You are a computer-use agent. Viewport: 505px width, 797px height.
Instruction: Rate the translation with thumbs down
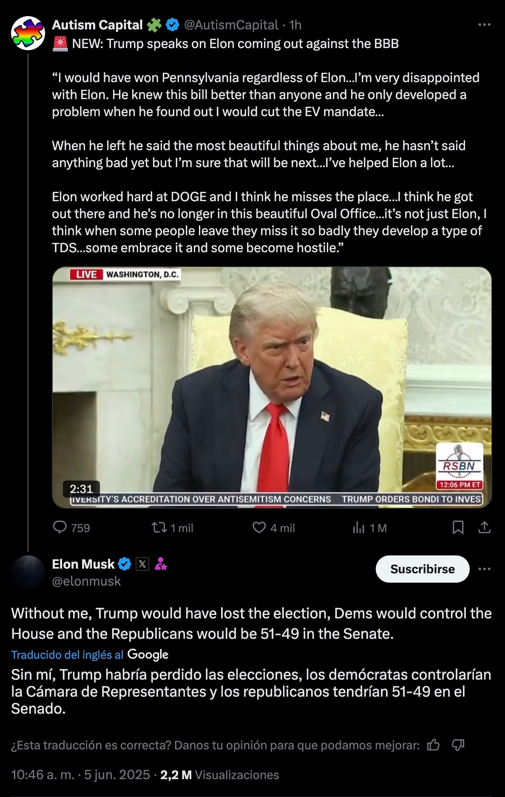click(x=458, y=745)
